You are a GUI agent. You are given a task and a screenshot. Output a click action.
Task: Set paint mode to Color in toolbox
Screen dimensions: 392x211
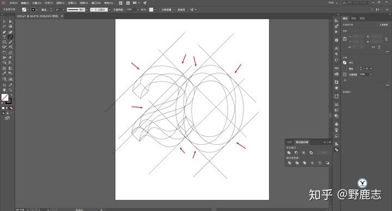3,108
